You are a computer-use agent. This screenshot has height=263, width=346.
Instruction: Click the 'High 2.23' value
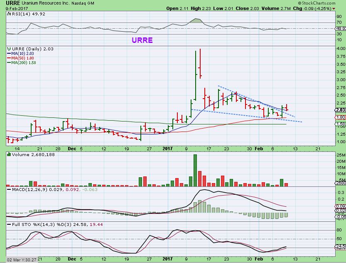click(201, 8)
